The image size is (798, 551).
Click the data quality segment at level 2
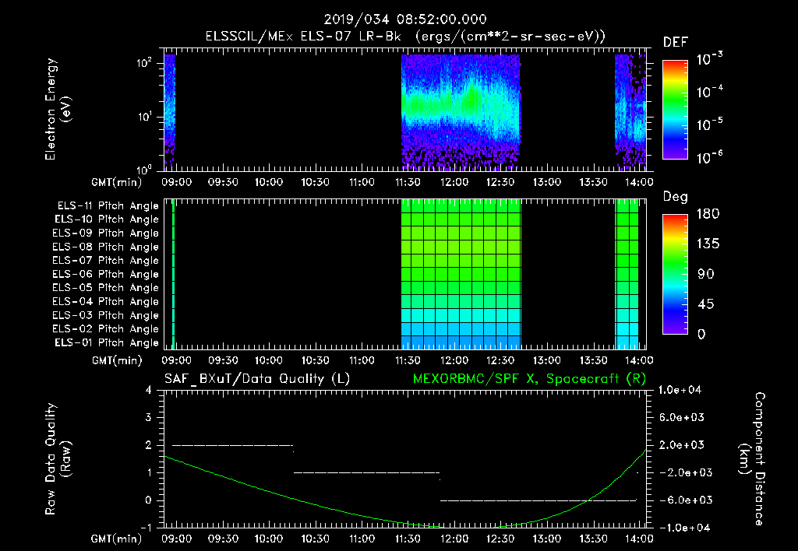(x=232, y=445)
